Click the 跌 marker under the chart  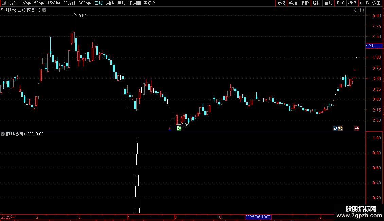179,129
